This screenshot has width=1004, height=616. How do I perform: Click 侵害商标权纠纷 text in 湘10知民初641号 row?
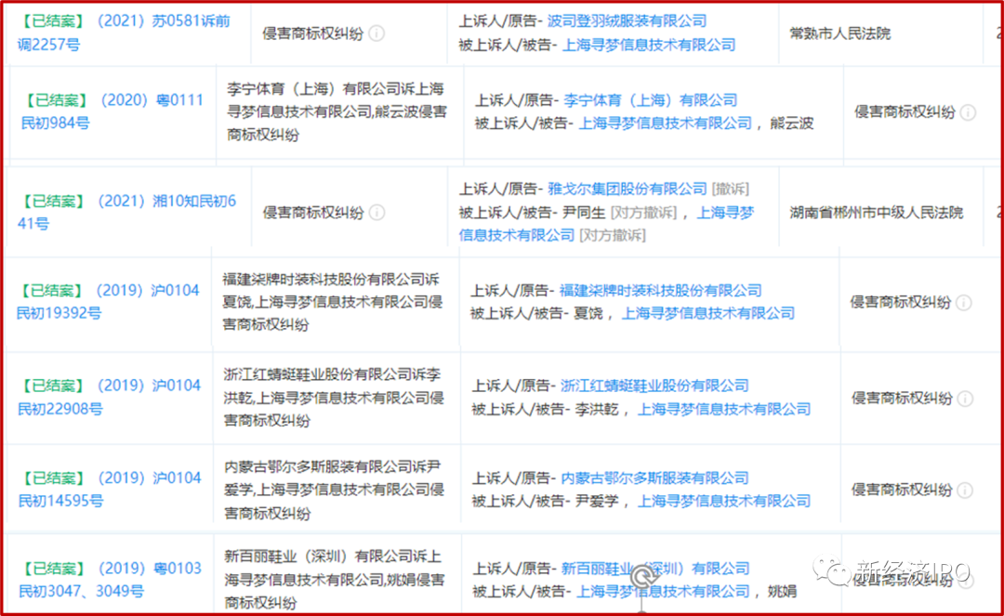point(312,213)
